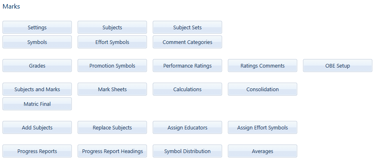Open Calculations
The width and height of the screenshot is (383, 162).
(x=187, y=89)
